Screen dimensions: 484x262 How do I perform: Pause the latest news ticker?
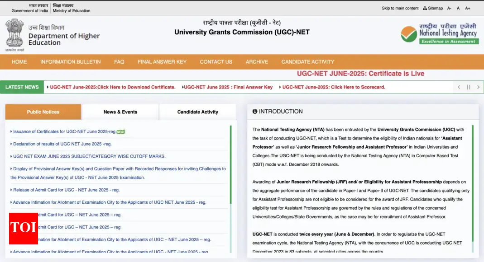pyautogui.click(x=469, y=87)
